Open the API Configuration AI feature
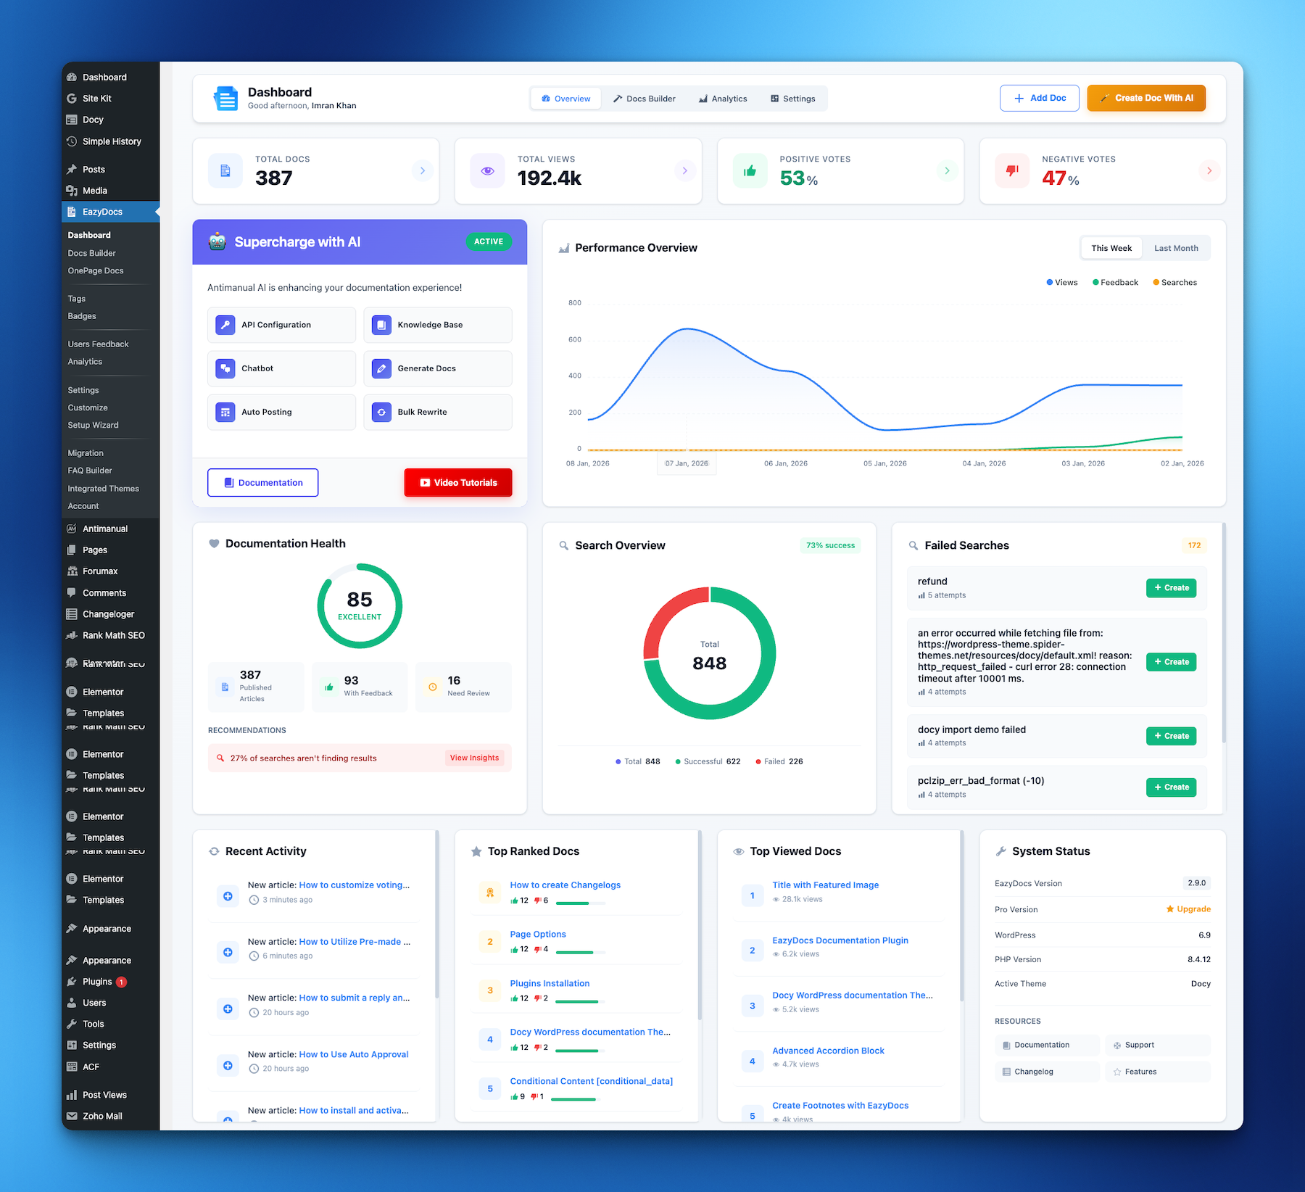The image size is (1305, 1192). 281,324
